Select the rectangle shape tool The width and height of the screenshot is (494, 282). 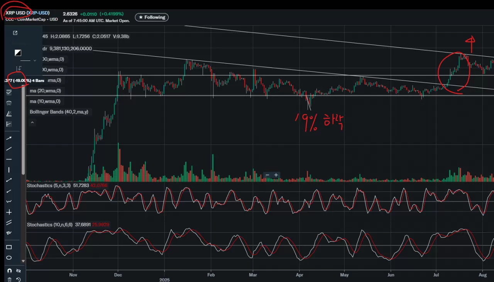point(9,247)
